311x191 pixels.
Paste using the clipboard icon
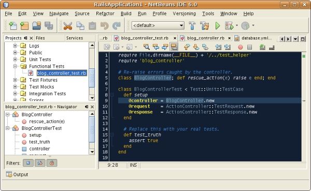coord(92,26)
